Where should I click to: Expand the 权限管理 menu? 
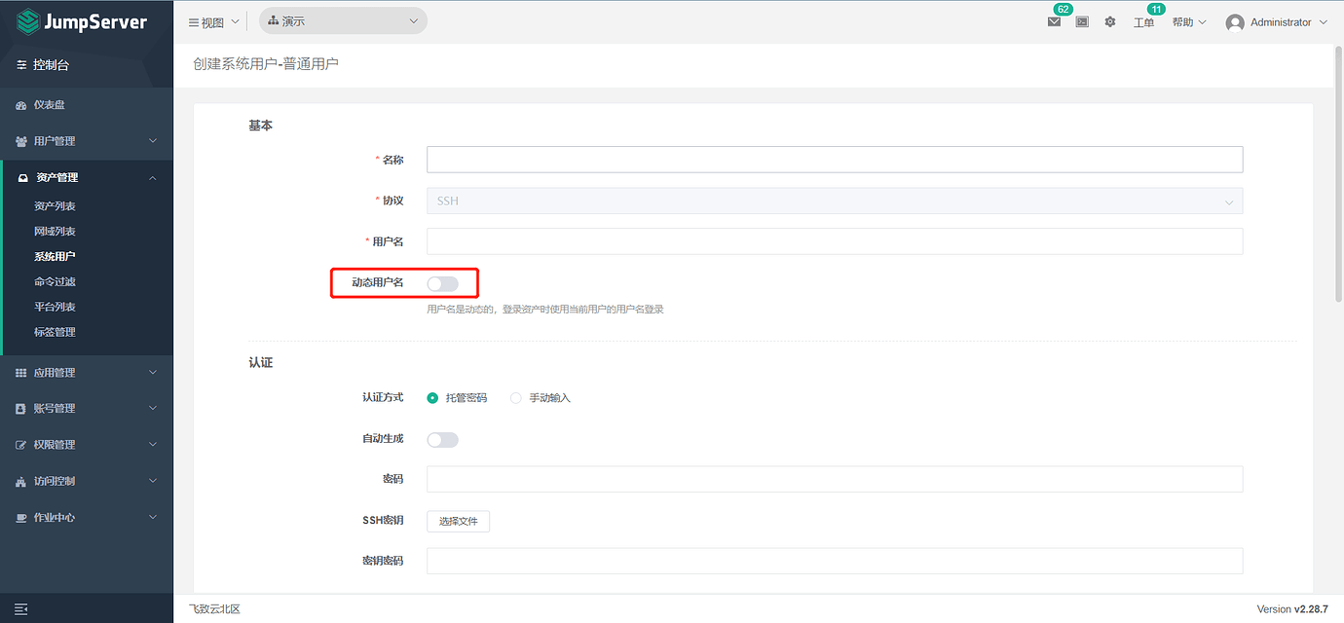[87, 445]
